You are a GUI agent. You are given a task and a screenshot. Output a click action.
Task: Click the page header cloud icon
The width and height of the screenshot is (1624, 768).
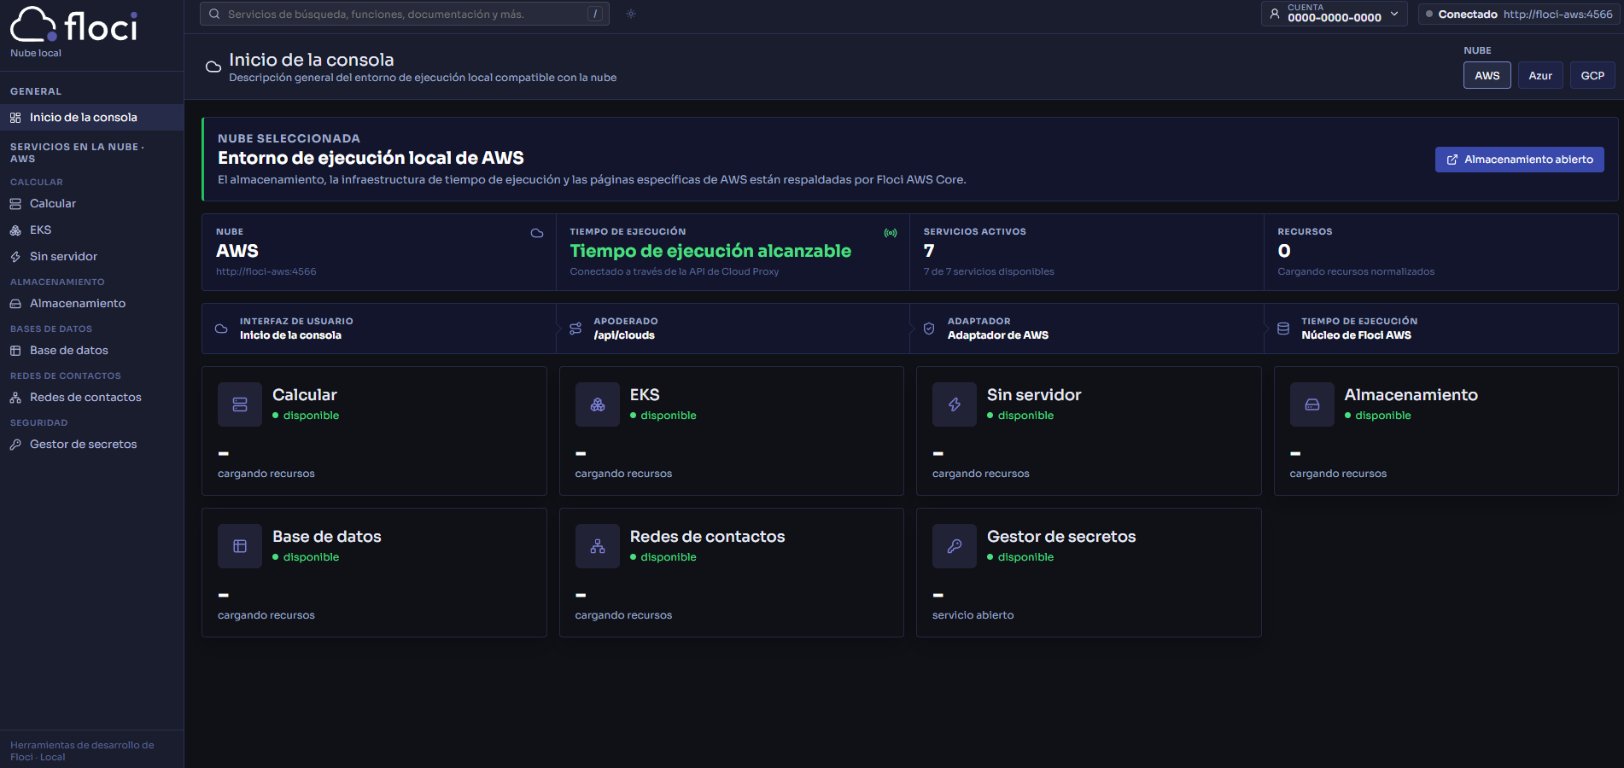pyautogui.click(x=213, y=67)
